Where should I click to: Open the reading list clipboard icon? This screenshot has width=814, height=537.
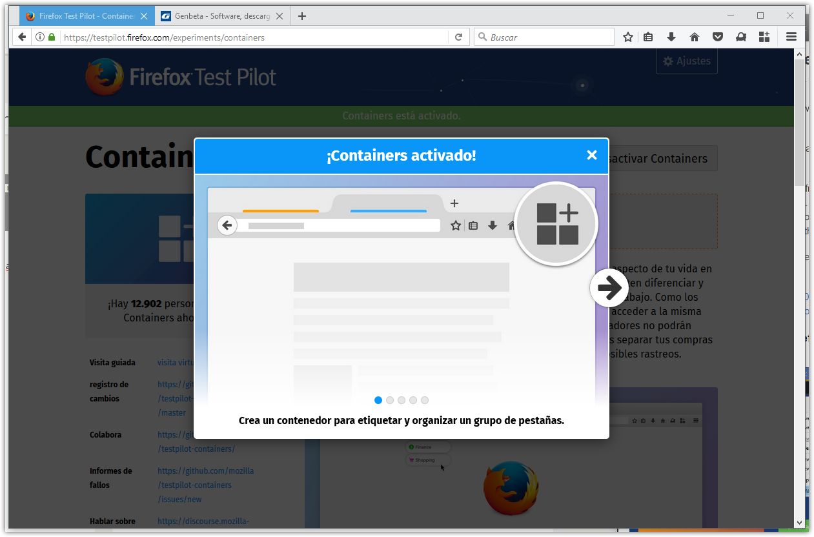pos(648,37)
